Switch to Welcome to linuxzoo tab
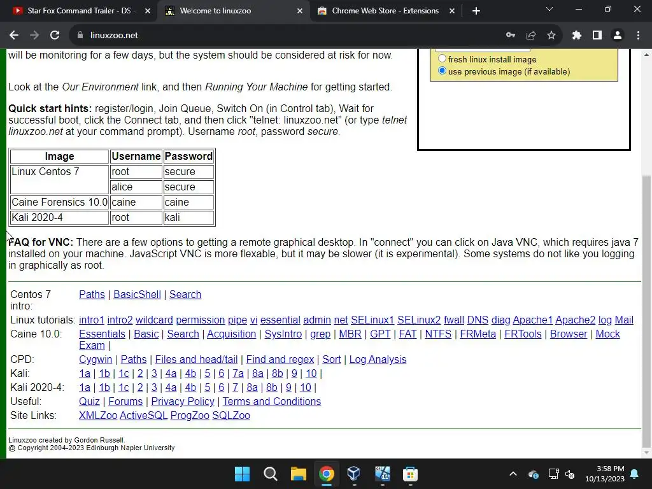Image resolution: width=652 pixels, height=489 pixels. (x=233, y=11)
